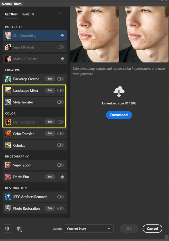Select the Color Transfer filter label

[x=23, y=134]
